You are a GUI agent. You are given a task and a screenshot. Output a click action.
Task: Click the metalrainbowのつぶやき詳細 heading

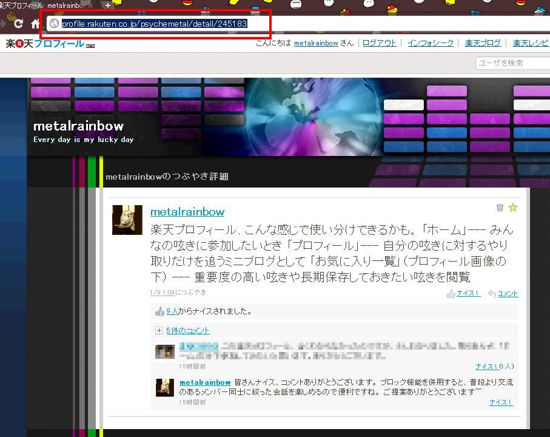tap(167, 176)
